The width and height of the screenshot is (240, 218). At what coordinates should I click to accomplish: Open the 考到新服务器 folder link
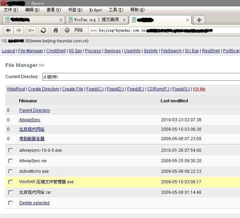pyautogui.click(x=32, y=139)
